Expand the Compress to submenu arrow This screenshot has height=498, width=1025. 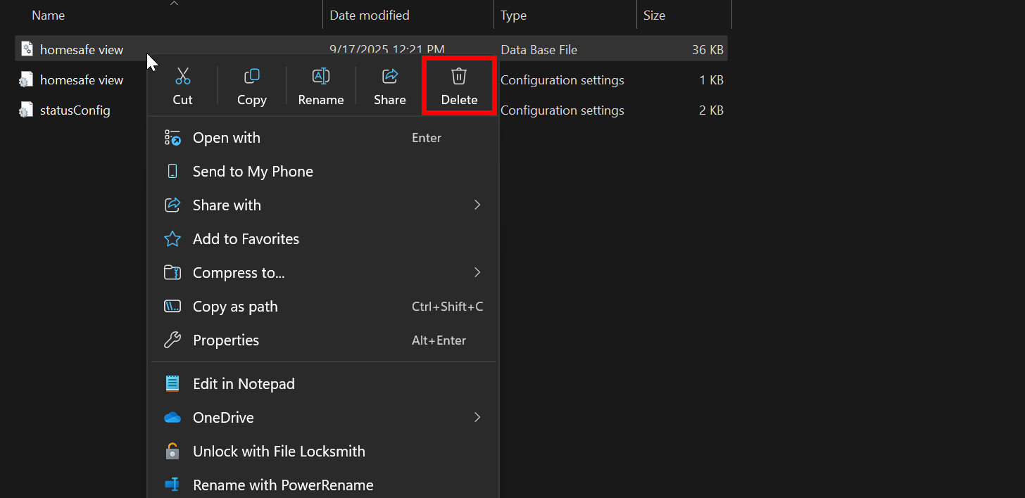[x=477, y=273]
